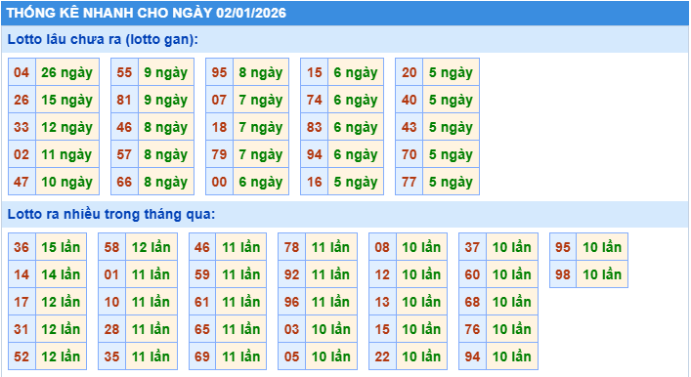Select the number 36 cell
This screenshot has height=377, width=691.
tap(22, 247)
